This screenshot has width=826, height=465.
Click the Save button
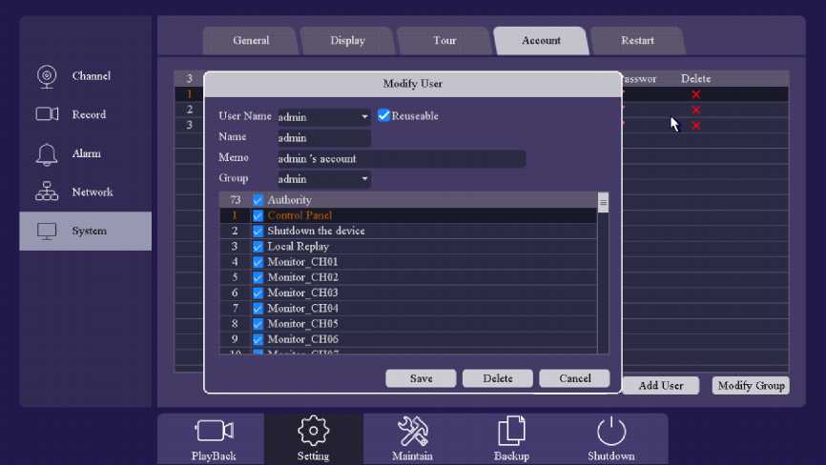[x=421, y=378]
